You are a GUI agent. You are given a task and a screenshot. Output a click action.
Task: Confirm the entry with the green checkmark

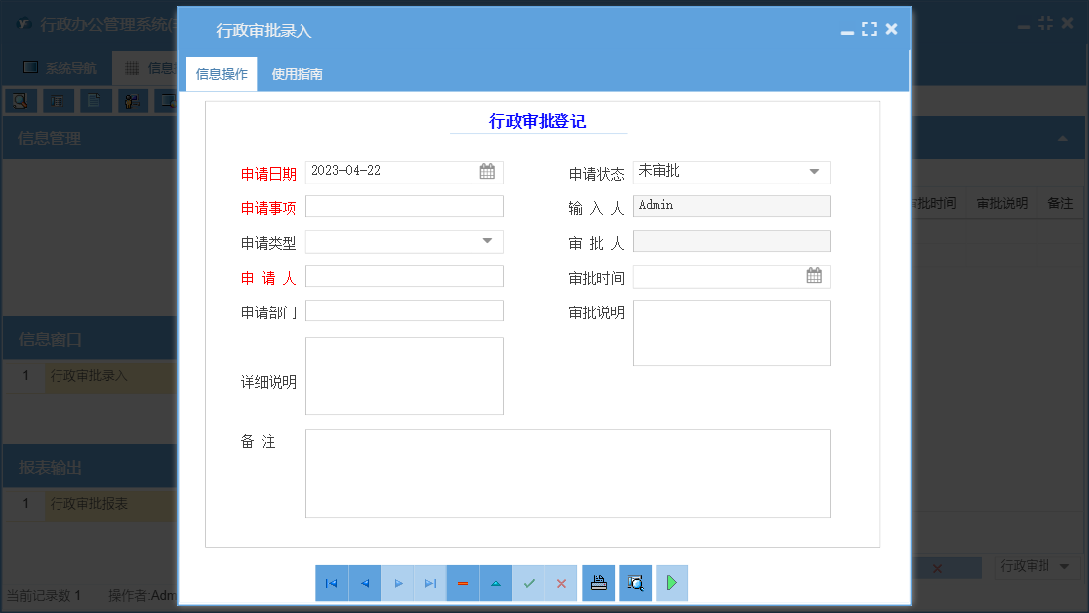pyautogui.click(x=528, y=583)
